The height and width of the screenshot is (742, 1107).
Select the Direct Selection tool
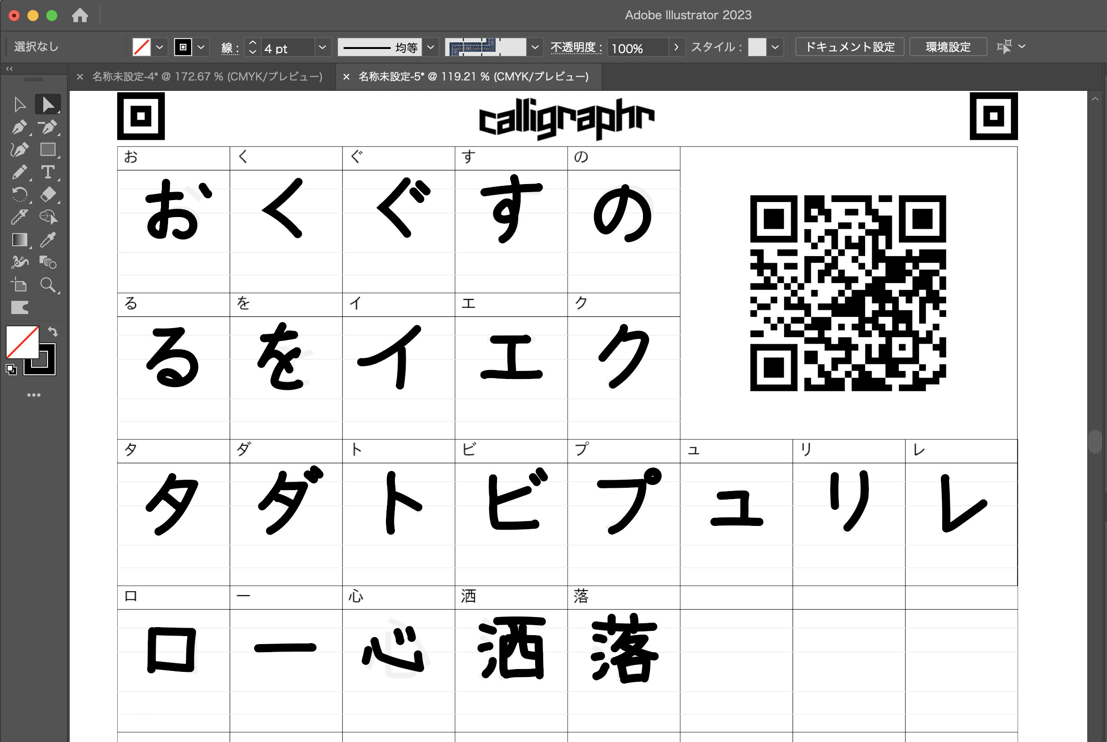click(x=48, y=105)
